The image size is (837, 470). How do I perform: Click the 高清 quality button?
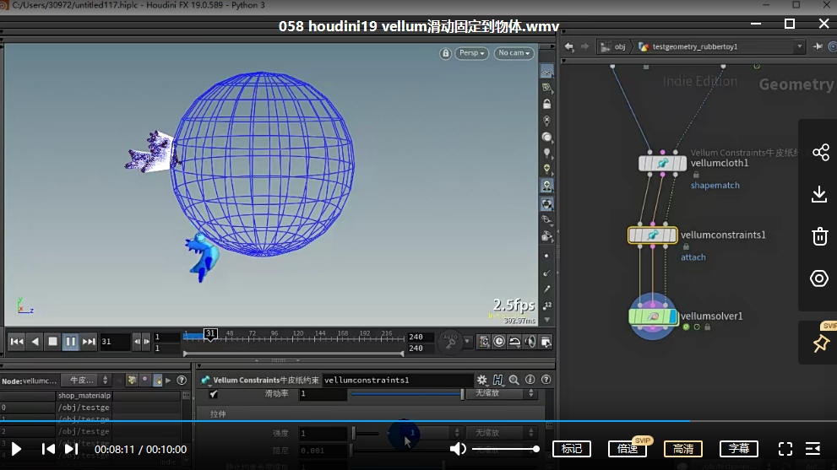[682, 449]
